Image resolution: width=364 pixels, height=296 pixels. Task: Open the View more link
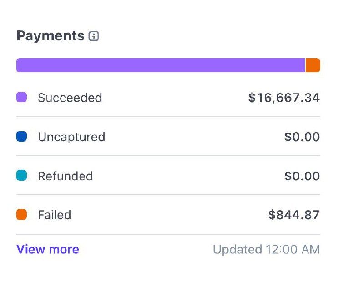(48, 249)
